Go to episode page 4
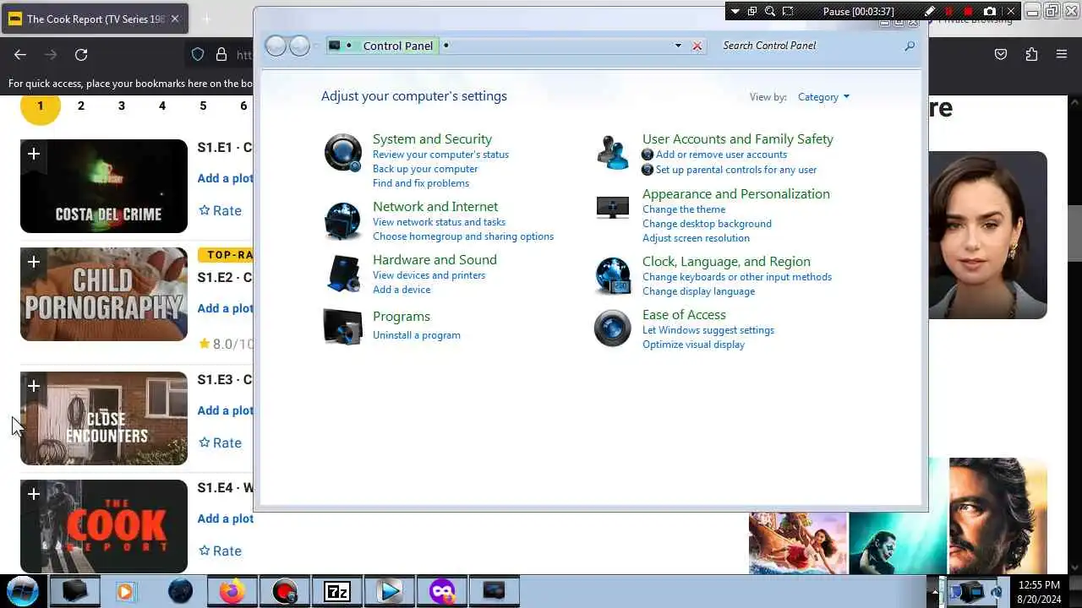1082x608 pixels. point(162,106)
